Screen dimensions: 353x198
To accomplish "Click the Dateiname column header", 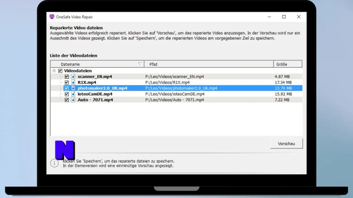I will pyautogui.click(x=97, y=64).
